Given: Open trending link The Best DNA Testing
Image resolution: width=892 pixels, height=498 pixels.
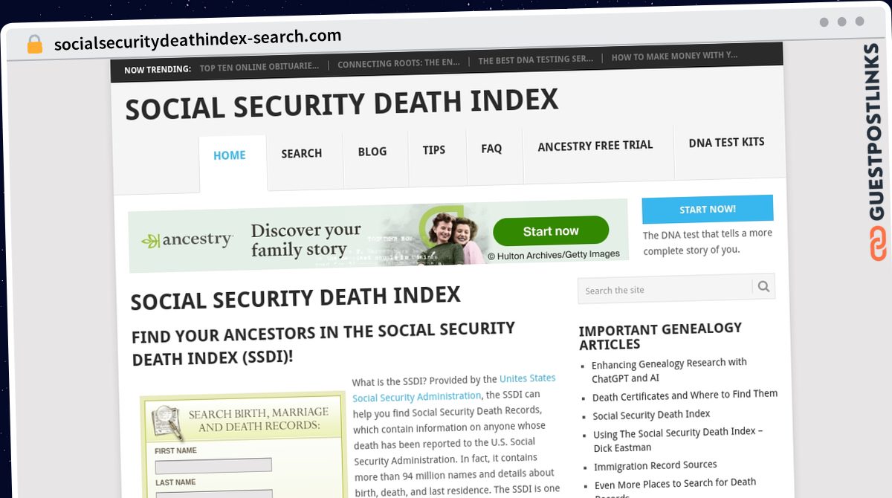Looking at the screenshot, I should pos(535,59).
